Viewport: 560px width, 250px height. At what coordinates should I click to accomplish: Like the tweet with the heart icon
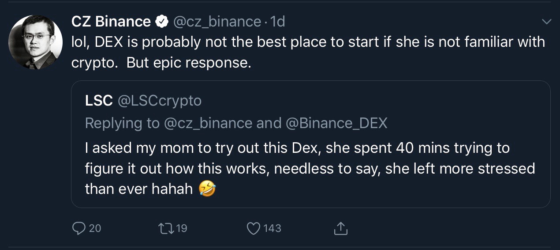(253, 228)
